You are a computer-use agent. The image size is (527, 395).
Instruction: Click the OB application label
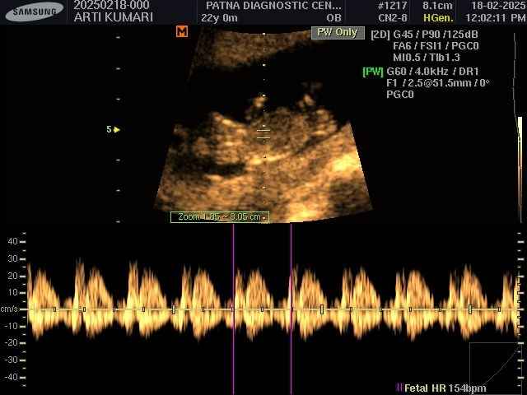pyautogui.click(x=333, y=18)
